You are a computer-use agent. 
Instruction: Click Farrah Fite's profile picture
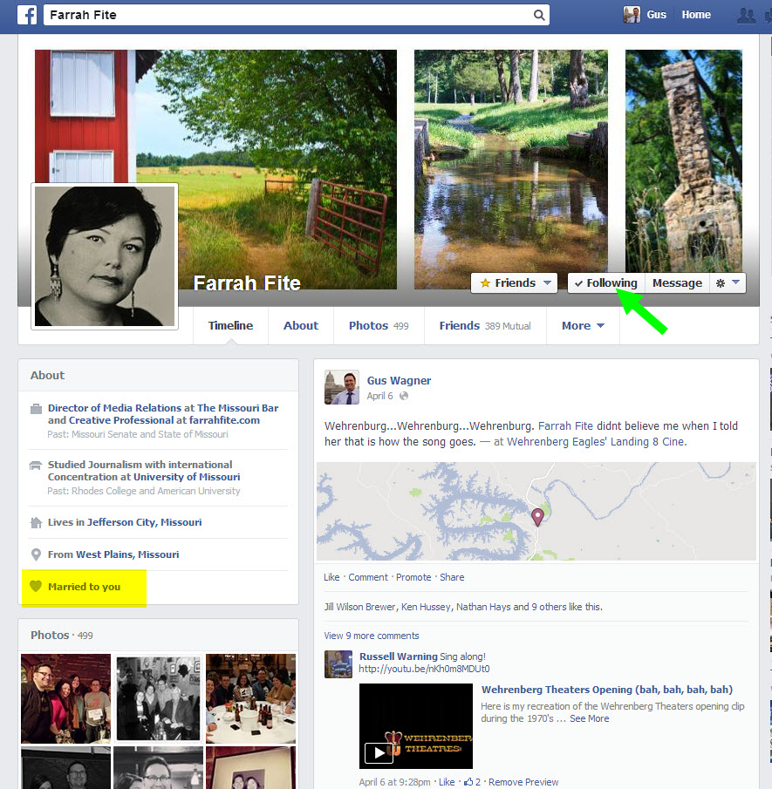(x=105, y=256)
